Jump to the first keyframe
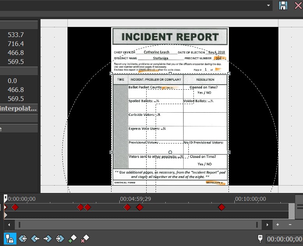303x246 pixels. 23,239
